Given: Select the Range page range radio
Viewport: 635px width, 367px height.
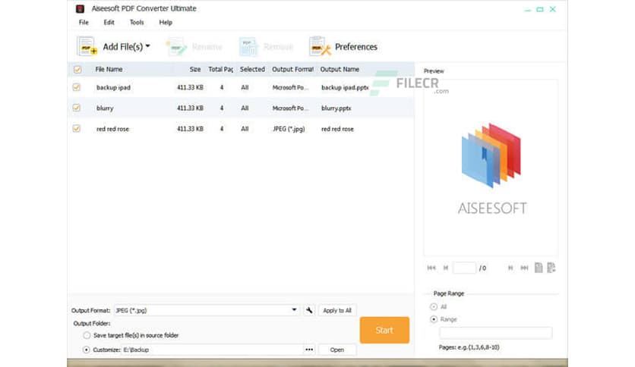Looking at the screenshot, I should (434, 319).
